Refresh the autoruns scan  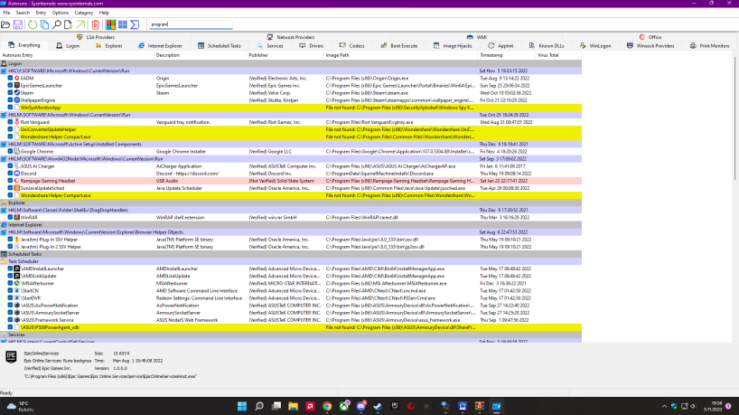click(32, 24)
